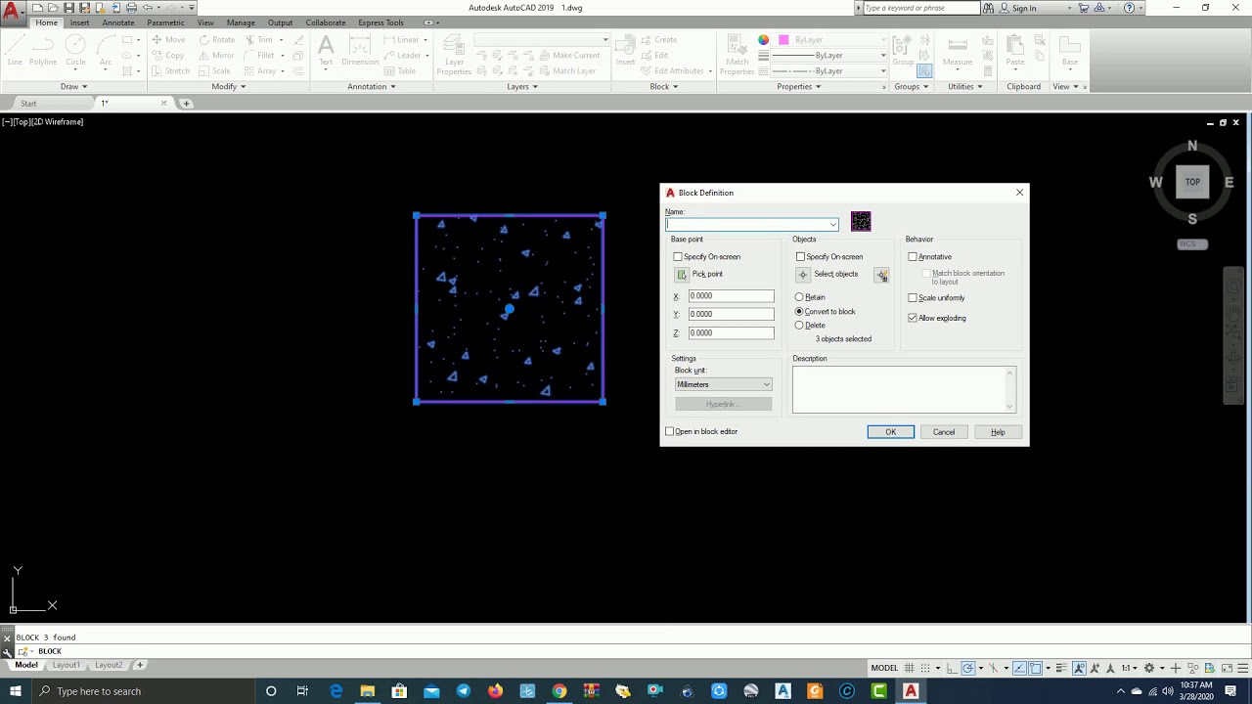Screen dimensions: 1252x704
Task: Open the annotation scale 1:1 dropdown
Action: pos(1131,668)
